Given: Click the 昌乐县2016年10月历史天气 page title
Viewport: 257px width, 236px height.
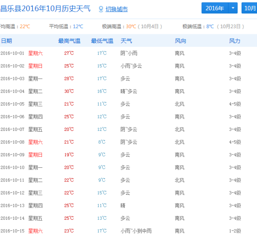Looking at the screenshot, I should coord(45,9).
